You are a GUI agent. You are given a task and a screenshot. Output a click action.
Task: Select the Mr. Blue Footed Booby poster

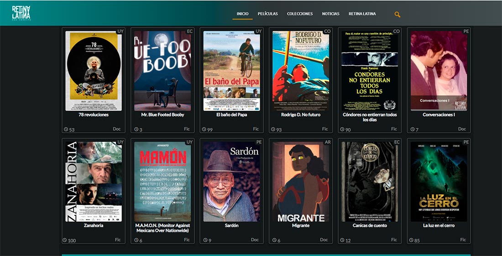(162, 71)
